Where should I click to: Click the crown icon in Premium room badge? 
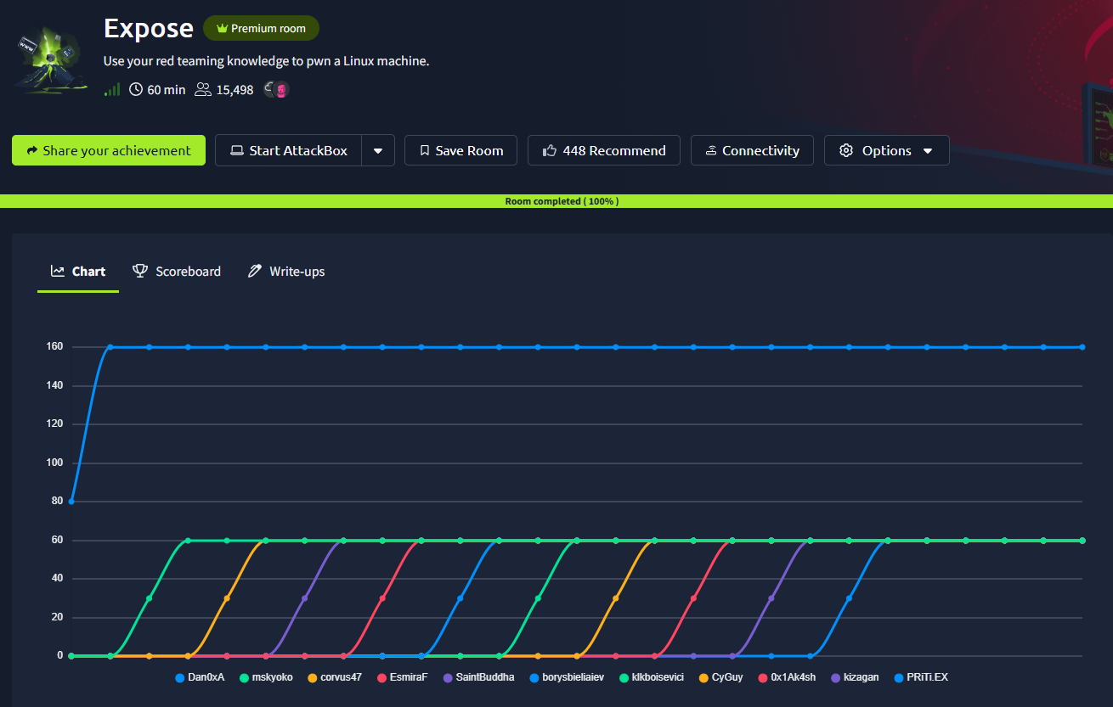click(x=222, y=29)
